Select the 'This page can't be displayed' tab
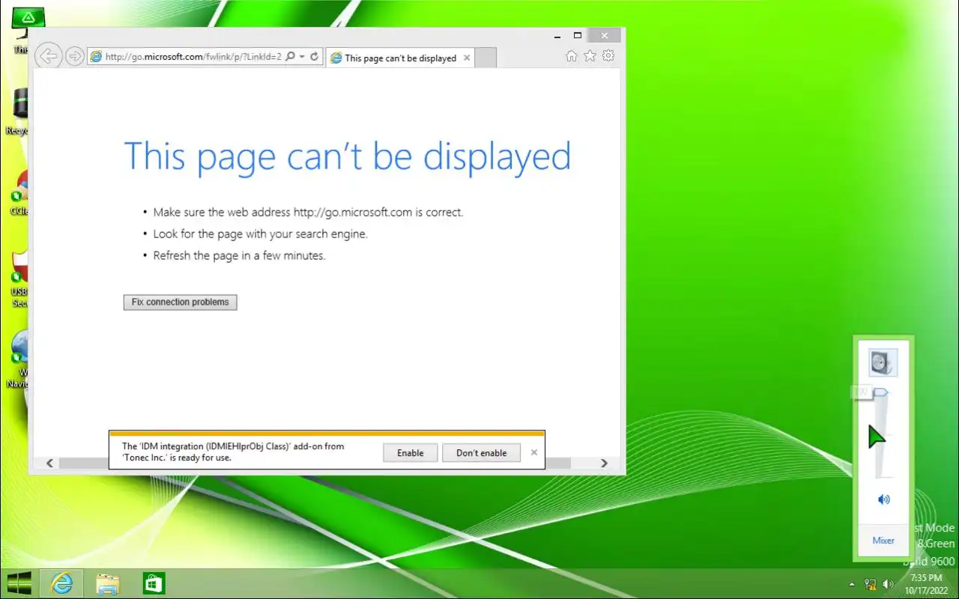The height and width of the screenshot is (599, 959). pyautogui.click(x=400, y=58)
